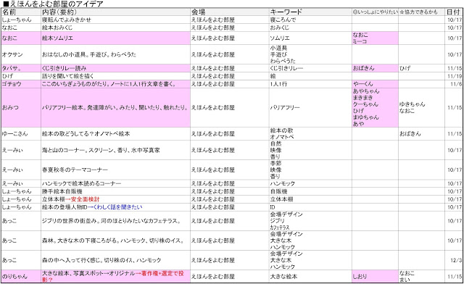
Task: Select the cell ゆきちゃん なおこ
Action: point(421,108)
